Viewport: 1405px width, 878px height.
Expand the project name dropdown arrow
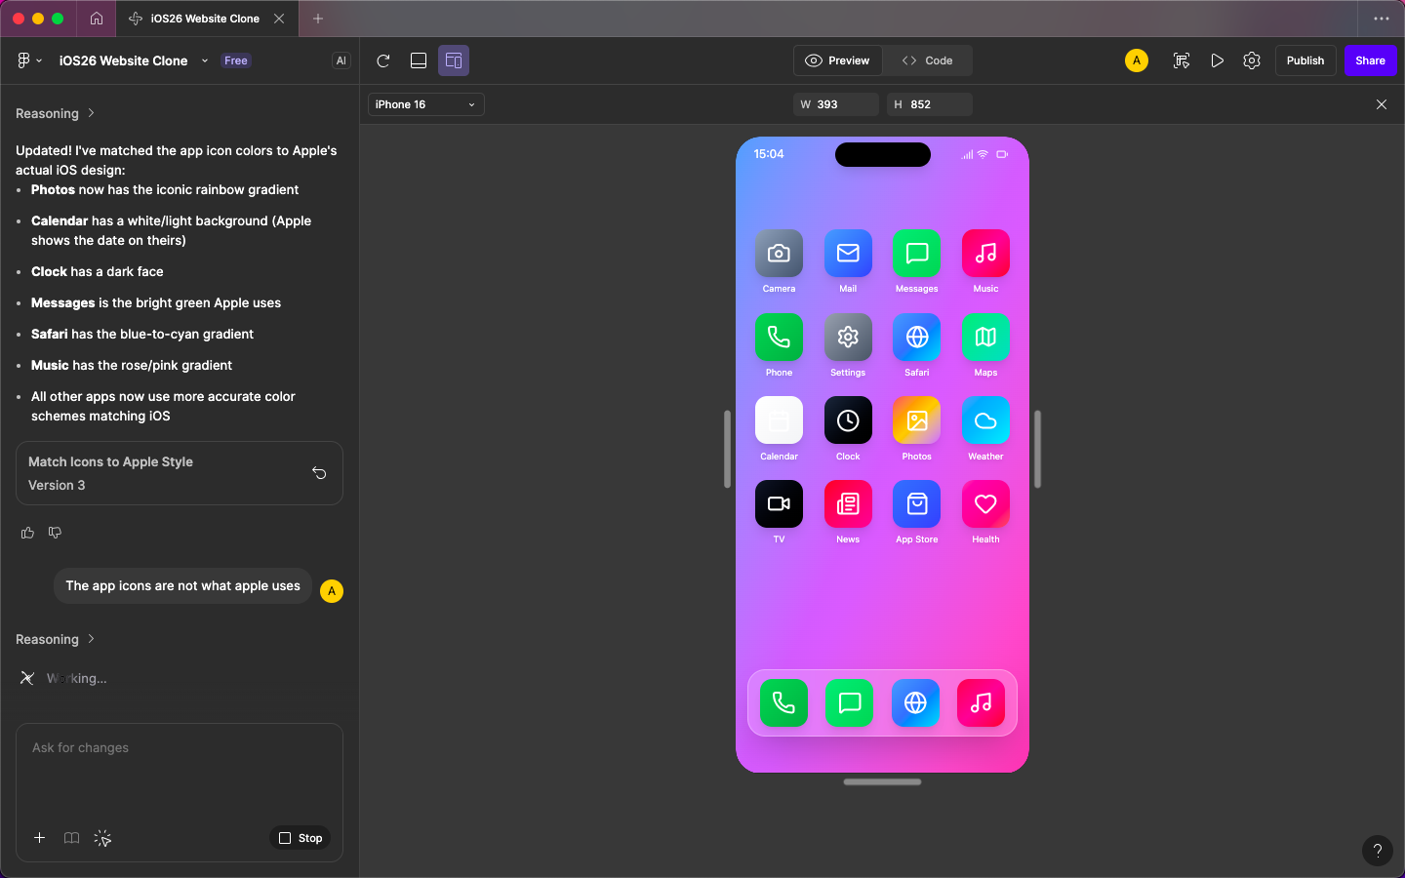click(205, 60)
